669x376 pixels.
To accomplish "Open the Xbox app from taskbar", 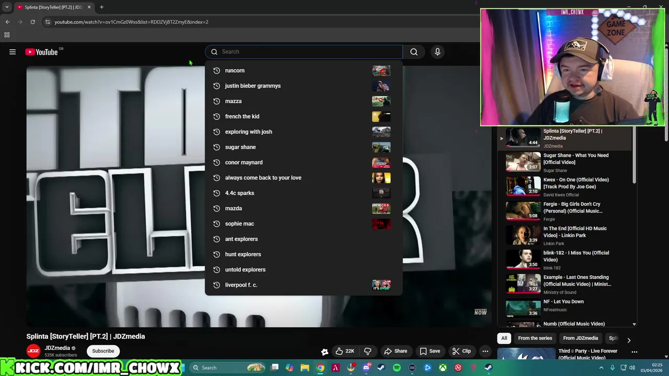I will 443,368.
